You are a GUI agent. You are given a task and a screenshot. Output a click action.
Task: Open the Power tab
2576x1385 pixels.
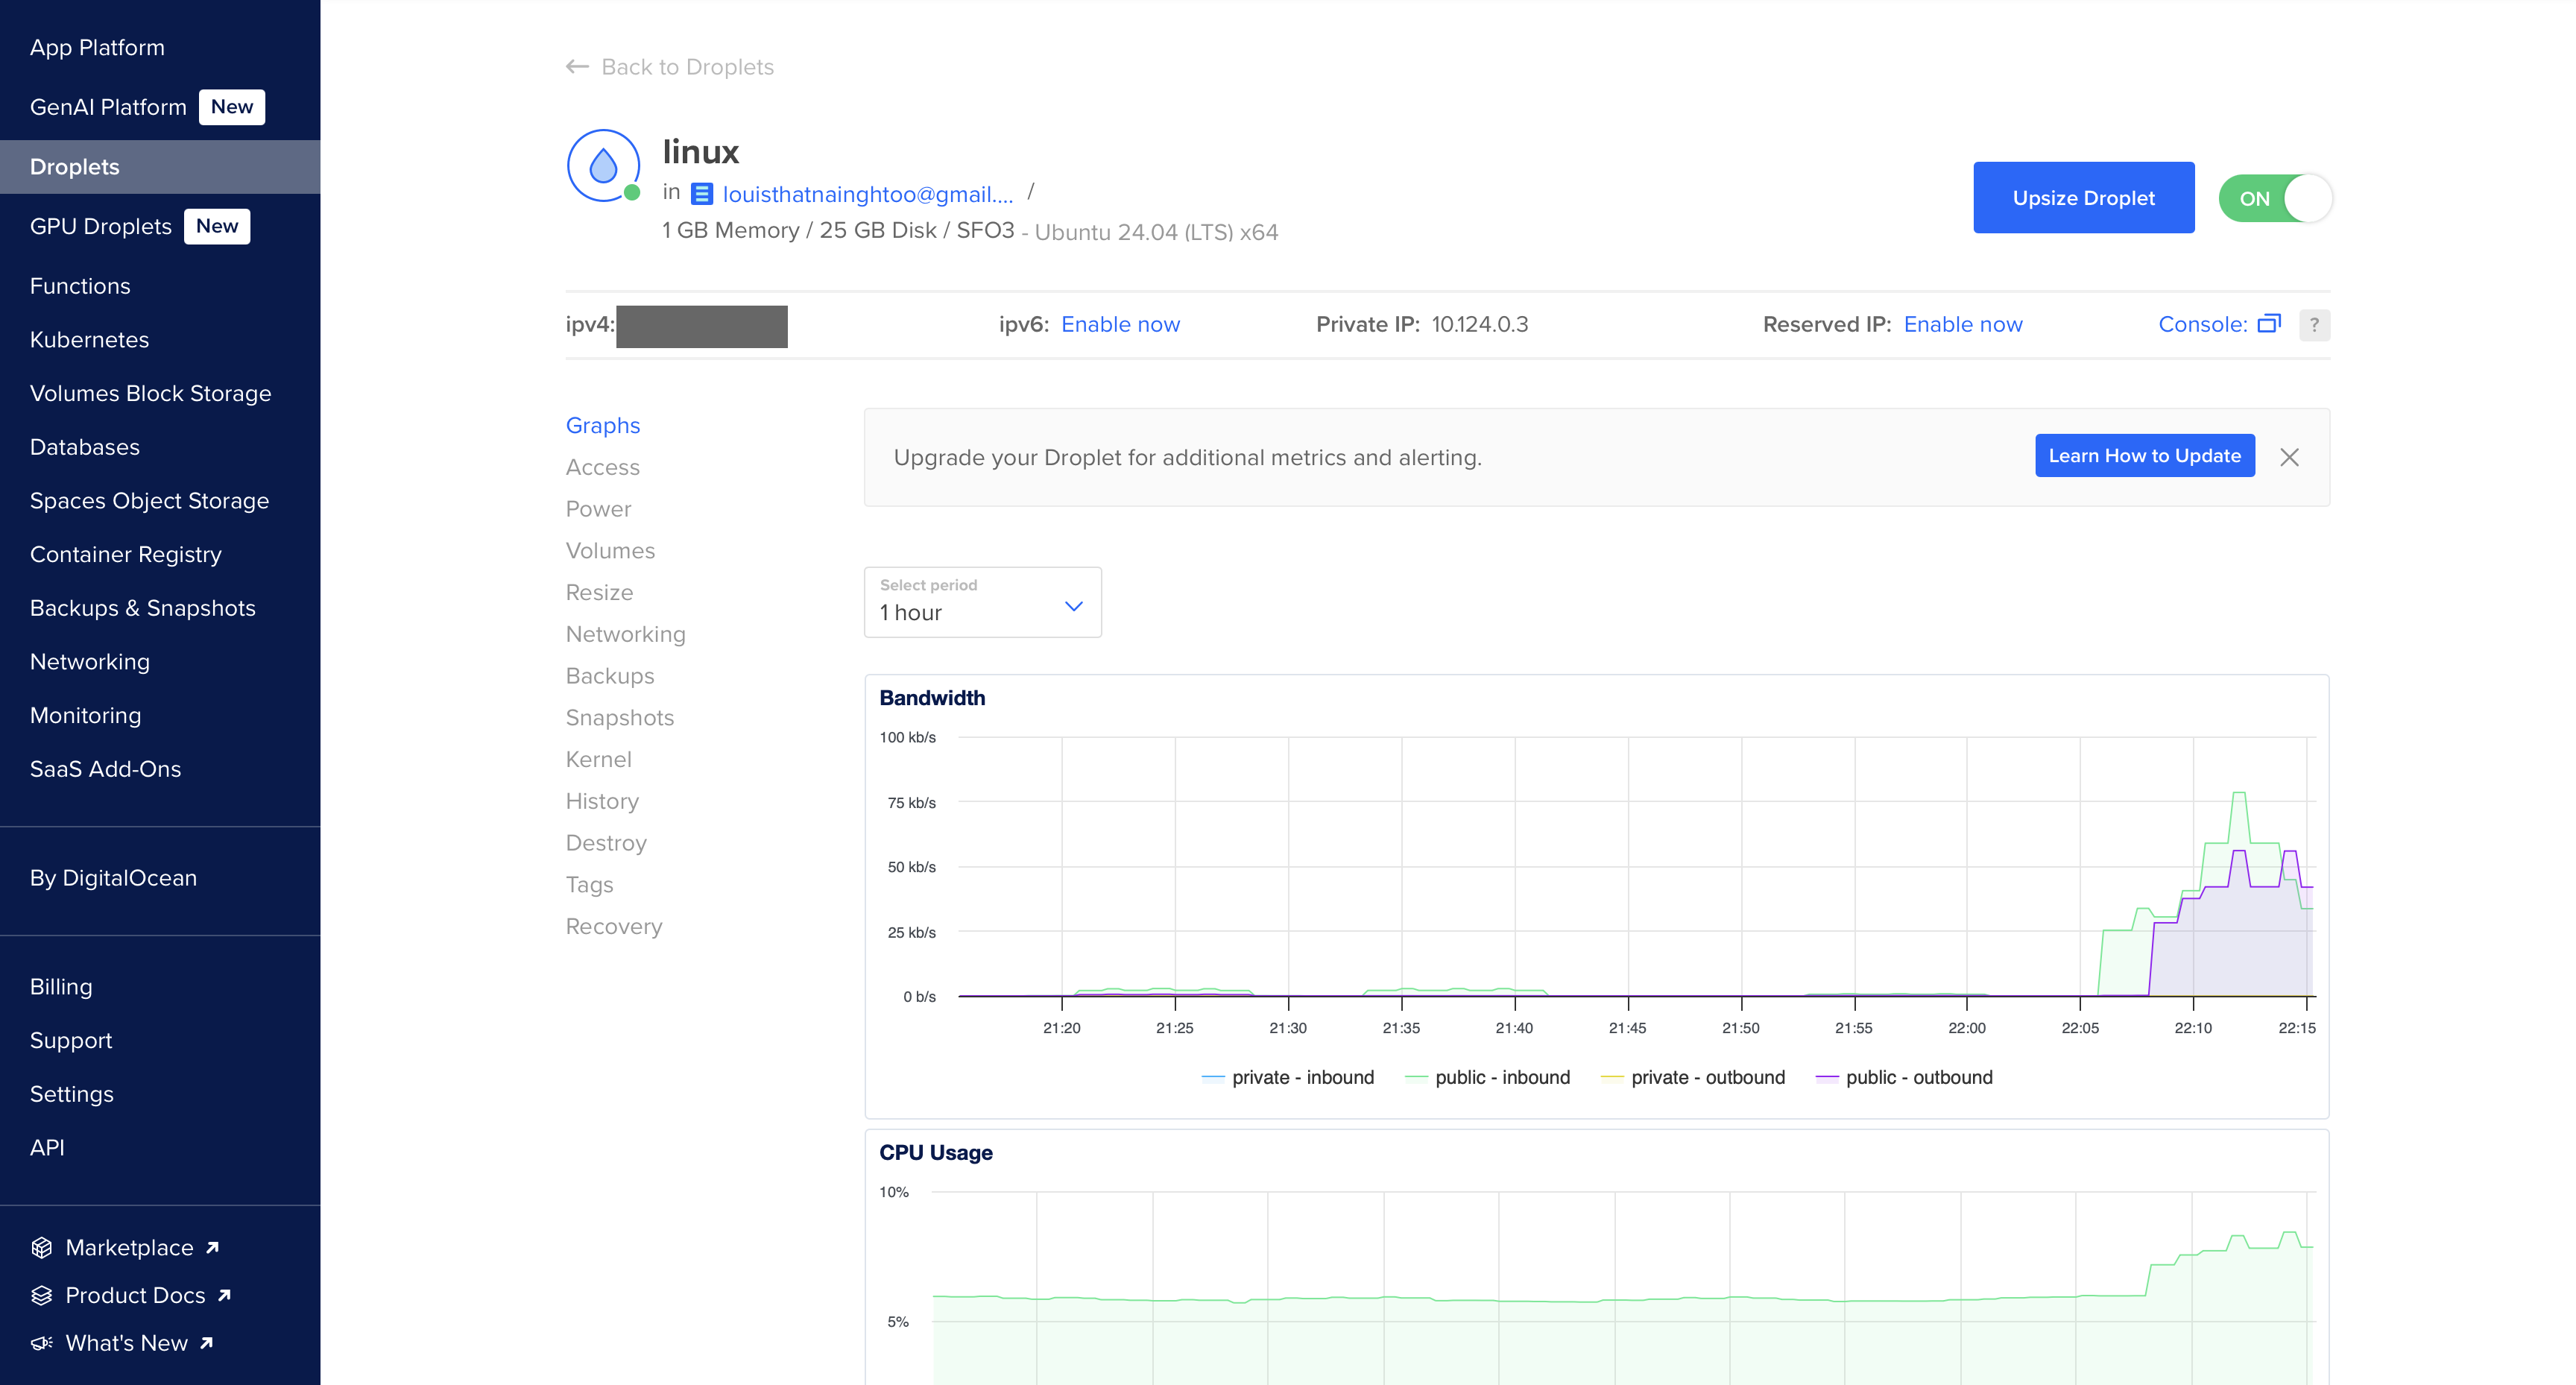pyautogui.click(x=598, y=509)
